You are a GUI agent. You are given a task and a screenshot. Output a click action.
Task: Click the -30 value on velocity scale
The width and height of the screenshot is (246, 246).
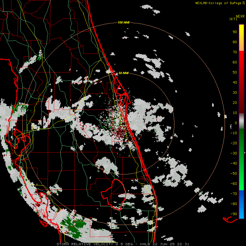tap(234, 153)
